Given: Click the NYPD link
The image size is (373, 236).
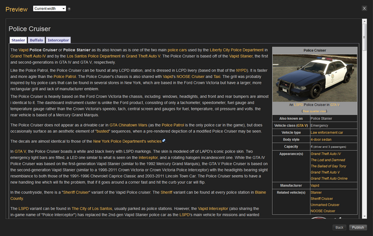Looking at the screenshot, I should click(241, 70).
